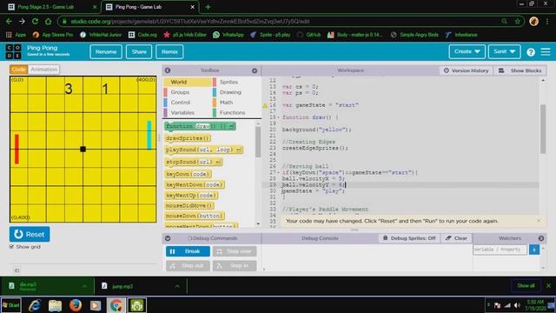Open the browser profile avatar
Image resolution: width=556 pixels, height=313 pixels.
[x=533, y=21]
